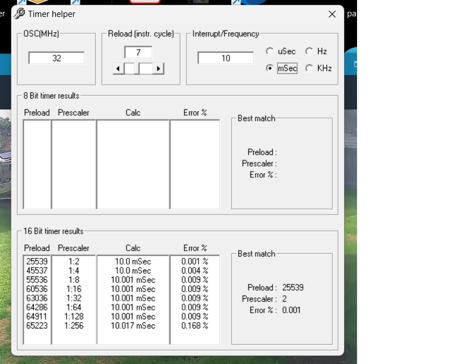Click the Reload scrollbar thumb
The width and height of the screenshot is (458, 364).
click(x=138, y=69)
